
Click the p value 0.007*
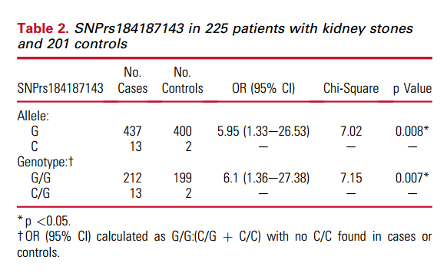pos(412,178)
